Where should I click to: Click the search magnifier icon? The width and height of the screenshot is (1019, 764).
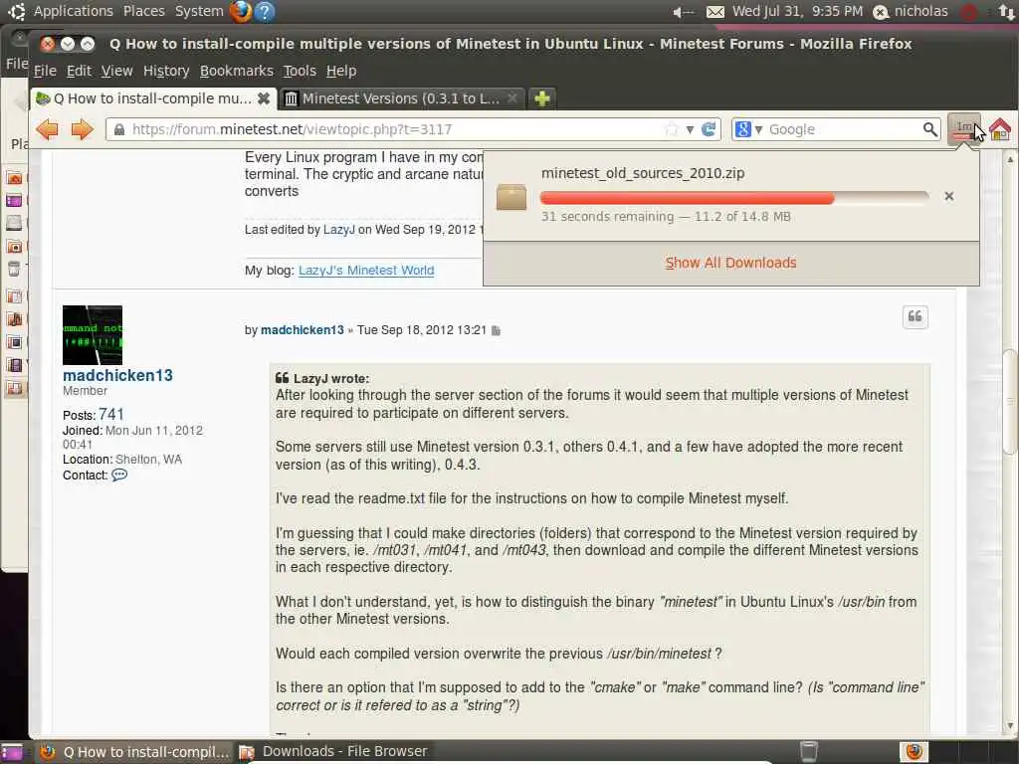pyautogui.click(x=930, y=129)
